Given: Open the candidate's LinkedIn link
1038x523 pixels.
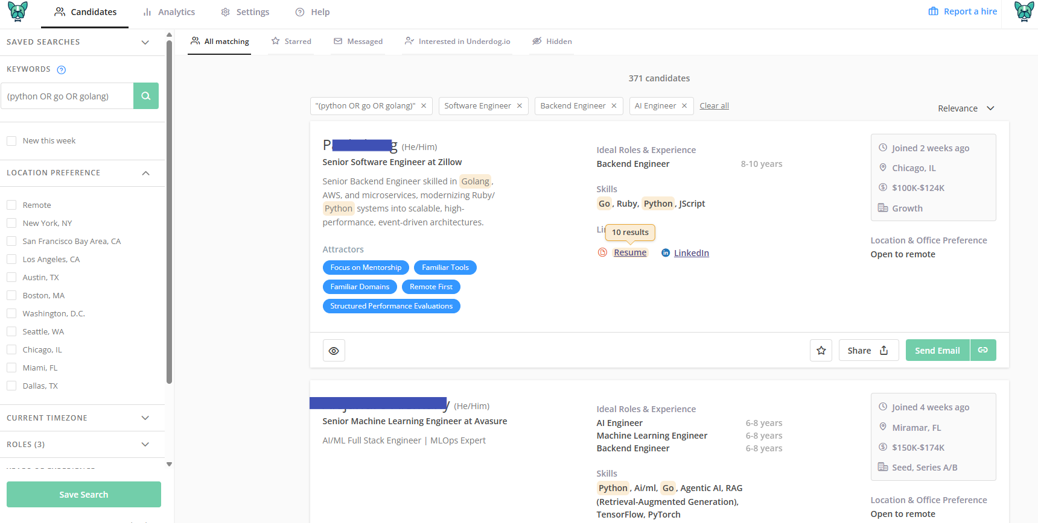Looking at the screenshot, I should click(692, 253).
